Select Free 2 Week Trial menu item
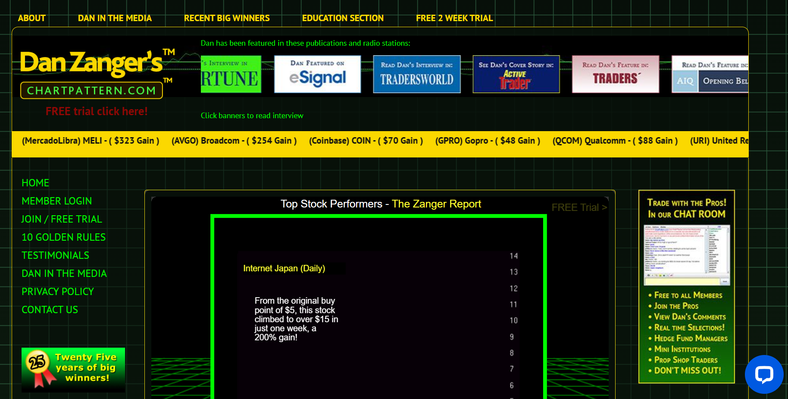 tap(454, 18)
